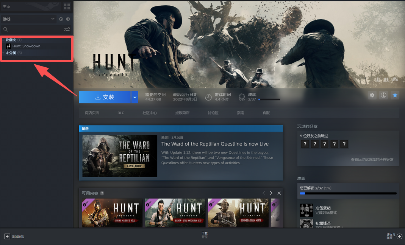Open the dropdown arrow beside 安装
The width and height of the screenshot is (405, 245).
coord(135,97)
